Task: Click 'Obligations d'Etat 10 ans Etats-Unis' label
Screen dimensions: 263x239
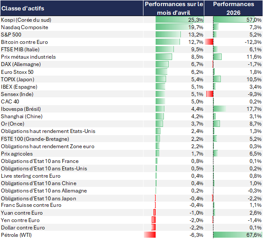Action: 44,169
